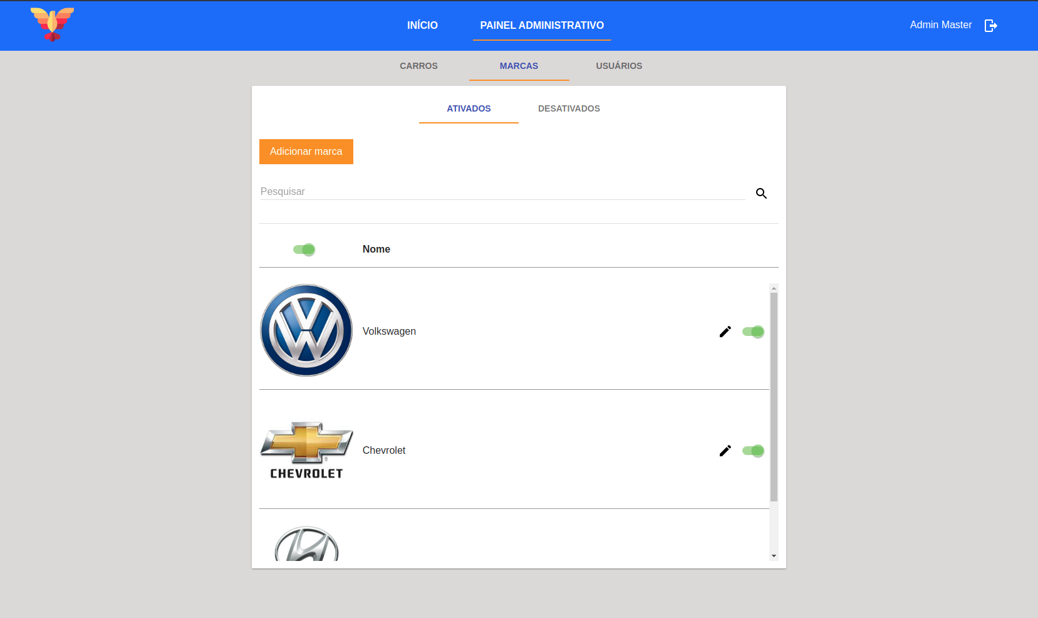Click inside the Pesquisar search field
This screenshot has width=1038, height=618.
click(x=439, y=191)
